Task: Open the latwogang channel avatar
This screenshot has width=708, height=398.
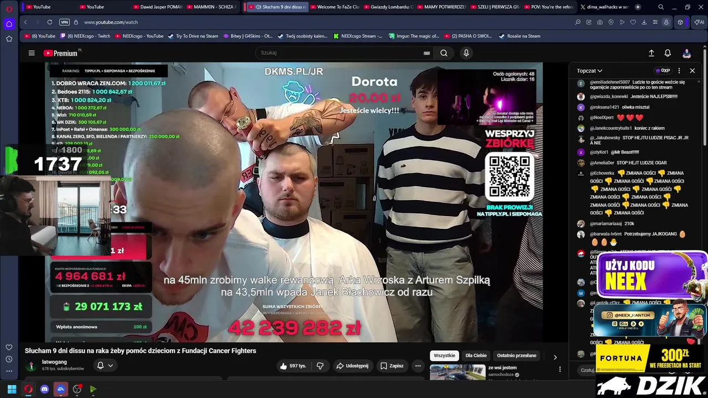Action: [31, 365]
